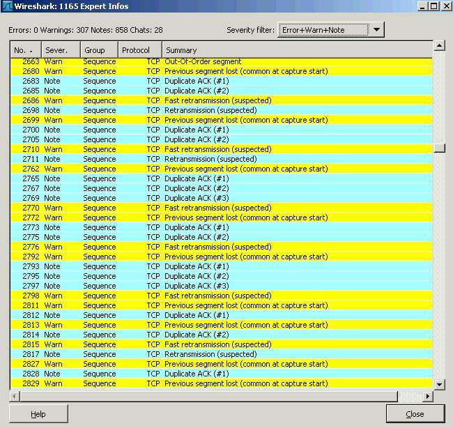Select row 2686 Fast retransmission
The image size is (453, 428).
tap(222, 100)
